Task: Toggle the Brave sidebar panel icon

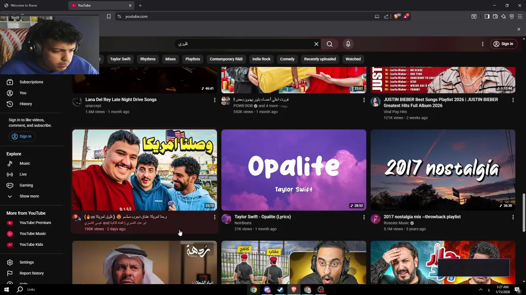Action: [487, 16]
